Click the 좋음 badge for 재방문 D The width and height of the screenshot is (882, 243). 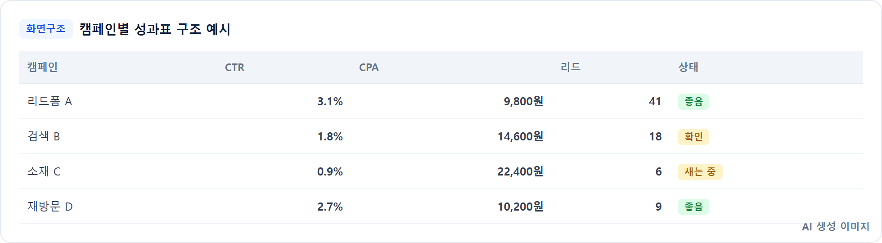tap(693, 207)
